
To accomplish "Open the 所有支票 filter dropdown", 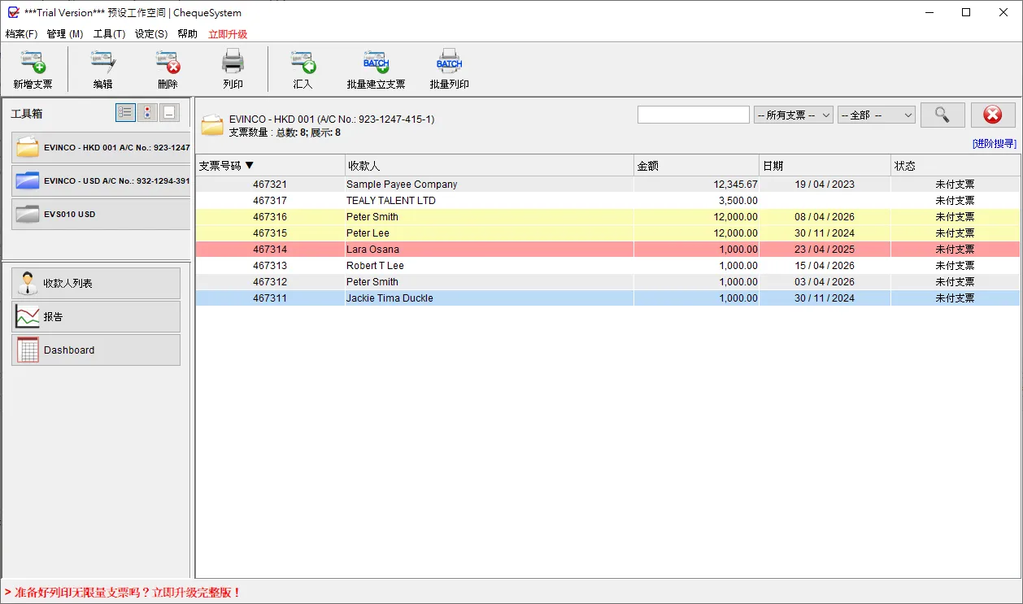I will (794, 115).
